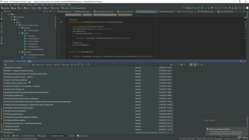Screen dimensions: 249x140
Task: Click the Messages tool window button
Action: click(82, 136)
